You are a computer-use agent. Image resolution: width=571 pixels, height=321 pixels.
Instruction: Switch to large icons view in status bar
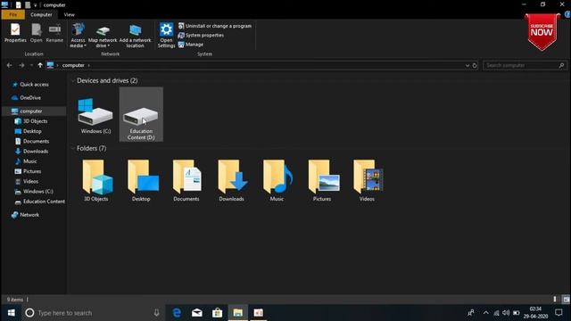coord(566,300)
